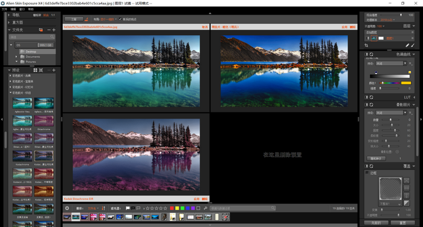Switch presets to grid view icon
The height and width of the screenshot is (227, 423).
(35, 70)
